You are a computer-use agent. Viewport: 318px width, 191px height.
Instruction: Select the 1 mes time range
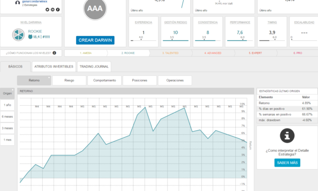point(7,140)
